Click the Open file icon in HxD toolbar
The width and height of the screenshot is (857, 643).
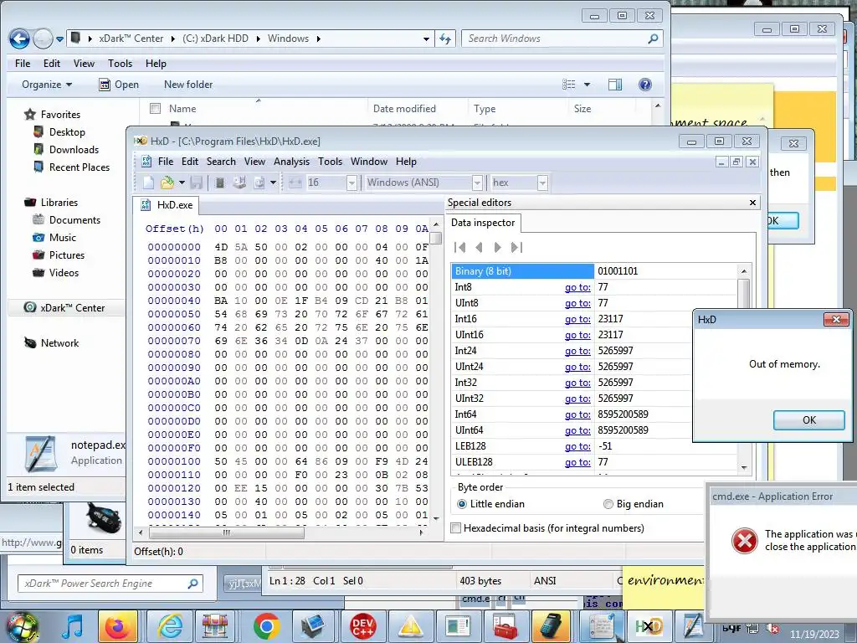tap(167, 183)
